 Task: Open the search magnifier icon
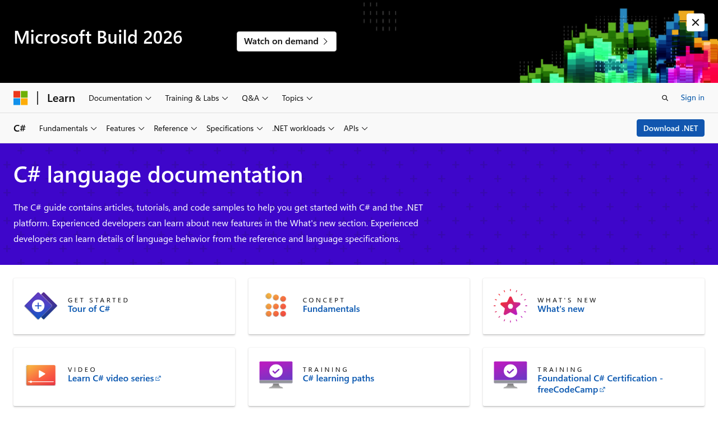(x=665, y=98)
